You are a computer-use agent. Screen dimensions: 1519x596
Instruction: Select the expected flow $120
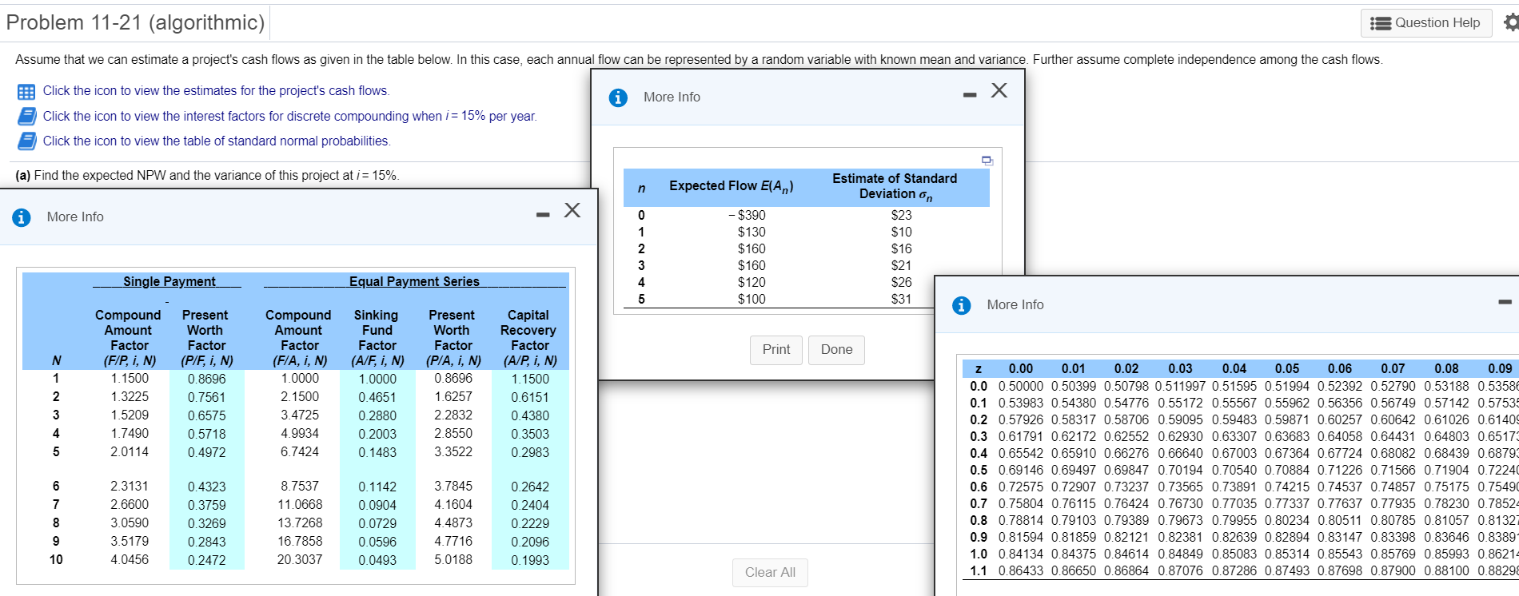point(752,283)
